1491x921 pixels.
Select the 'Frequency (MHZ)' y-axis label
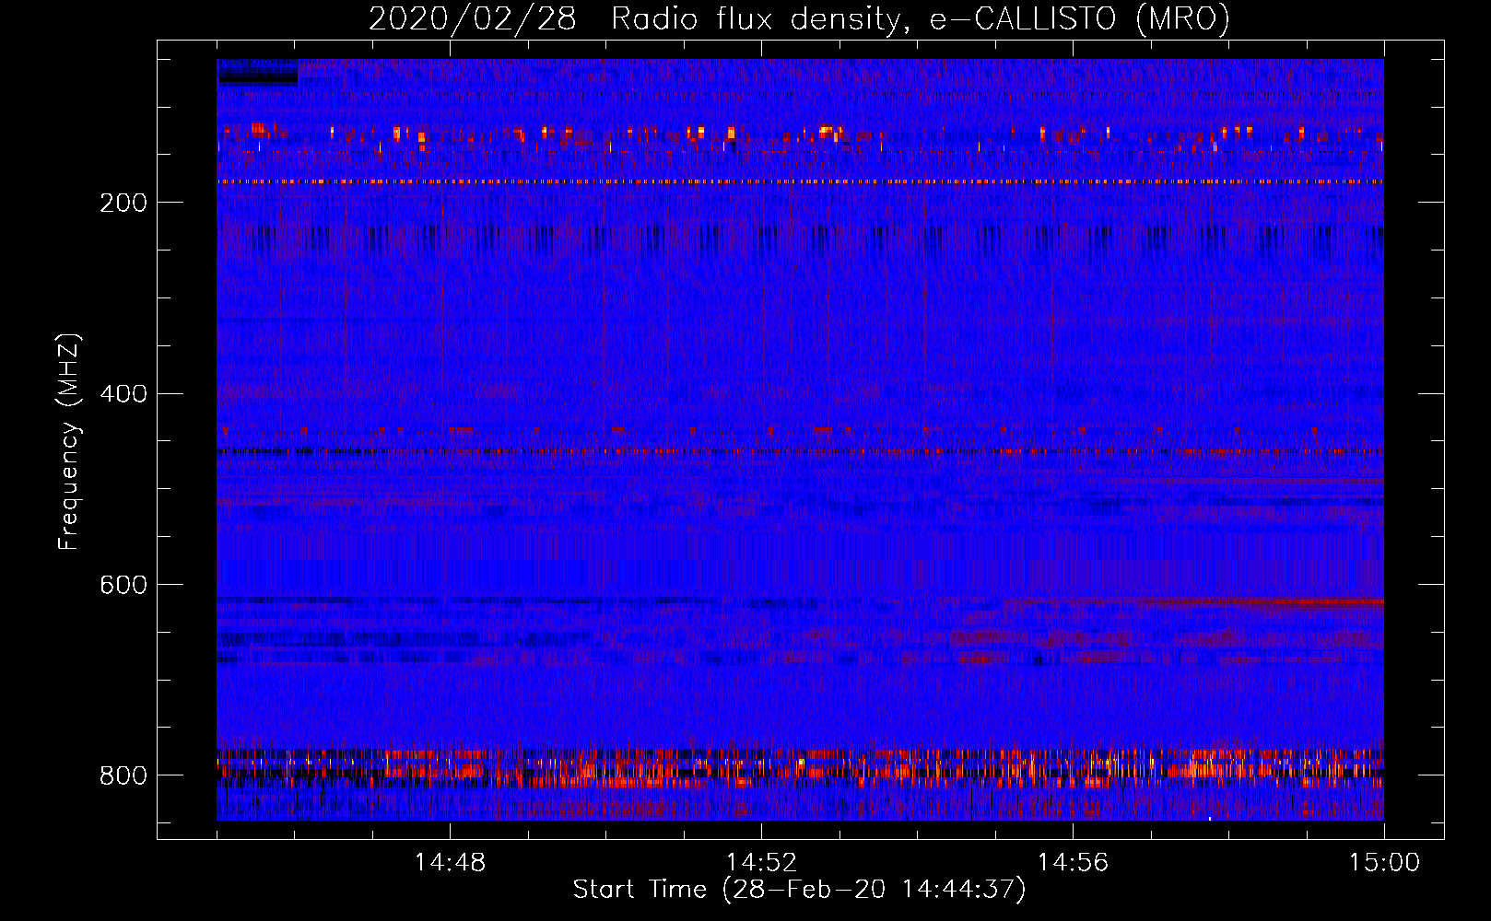pyautogui.click(x=69, y=441)
